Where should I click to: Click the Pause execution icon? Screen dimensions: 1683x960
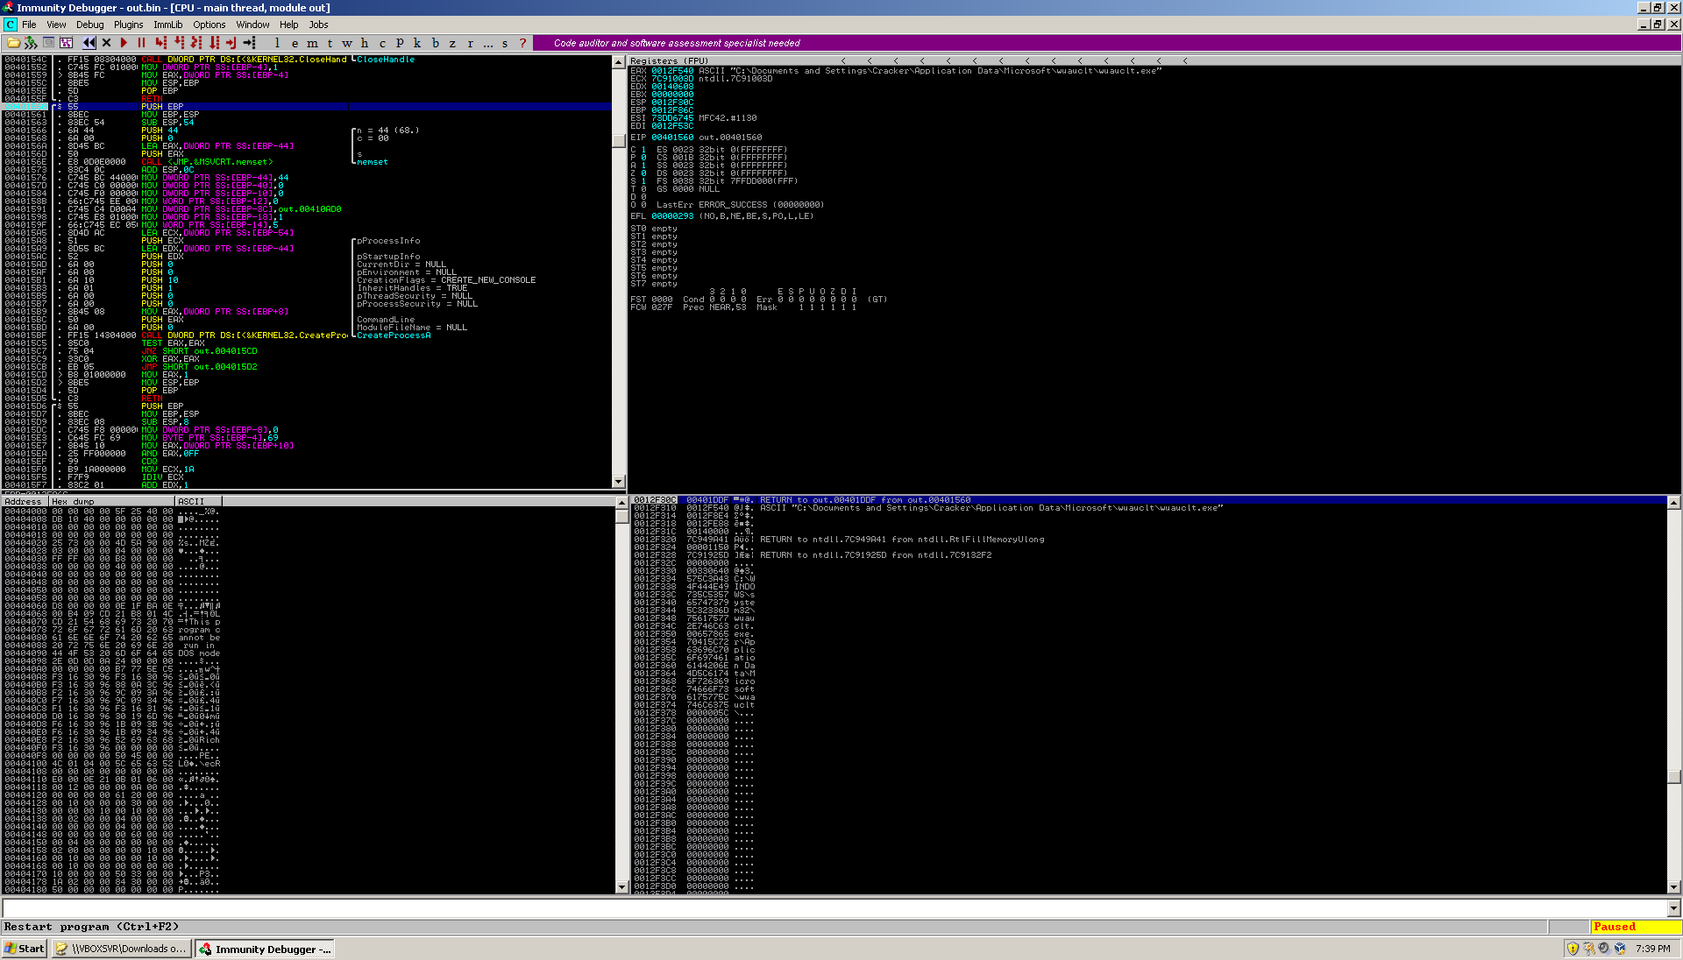pyautogui.click(x=141, y=43)
